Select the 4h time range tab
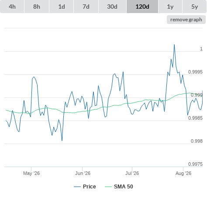The image size is (207, 198). tap(12, 7)
